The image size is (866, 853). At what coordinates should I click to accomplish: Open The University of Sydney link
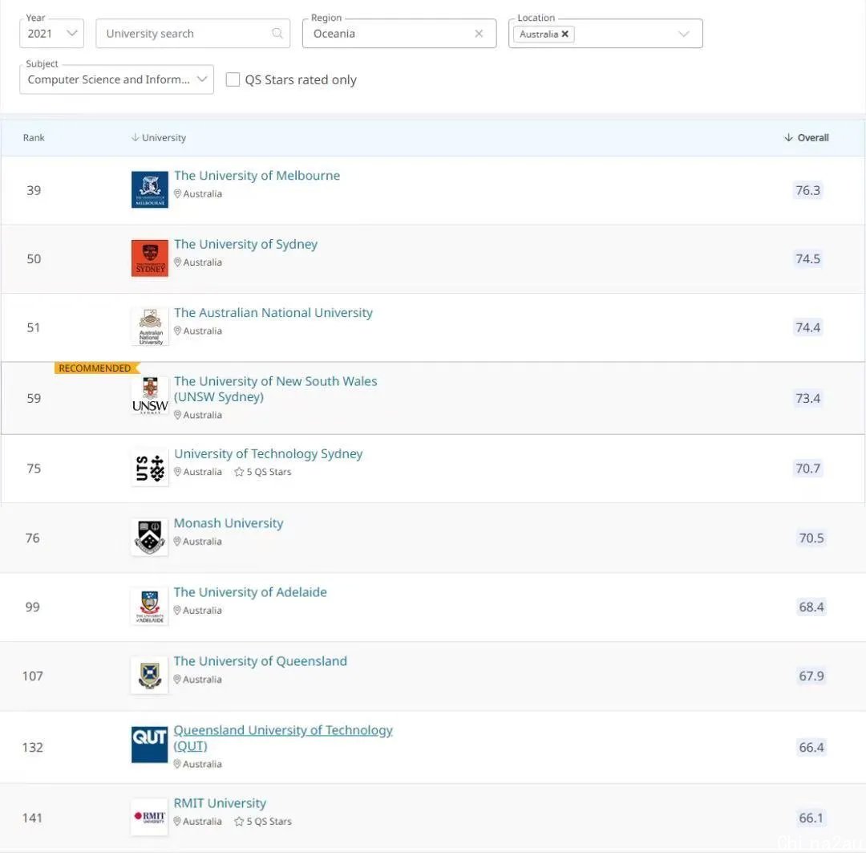[x=246, y=244]
